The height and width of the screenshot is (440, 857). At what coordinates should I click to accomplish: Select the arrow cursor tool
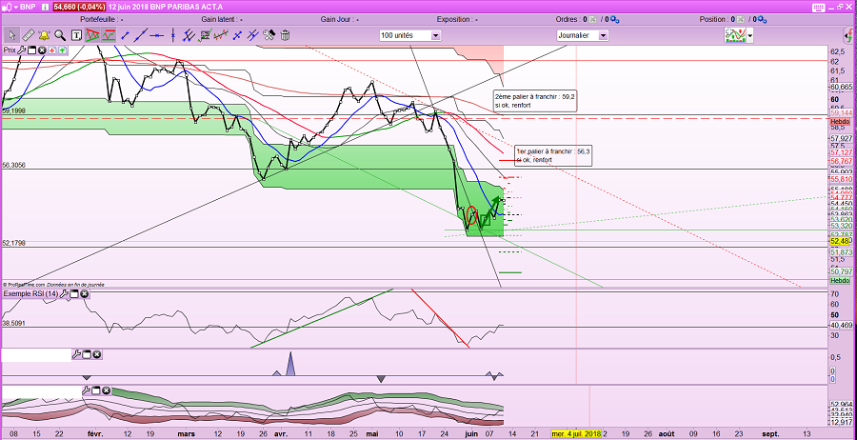[x=10, y=35]
